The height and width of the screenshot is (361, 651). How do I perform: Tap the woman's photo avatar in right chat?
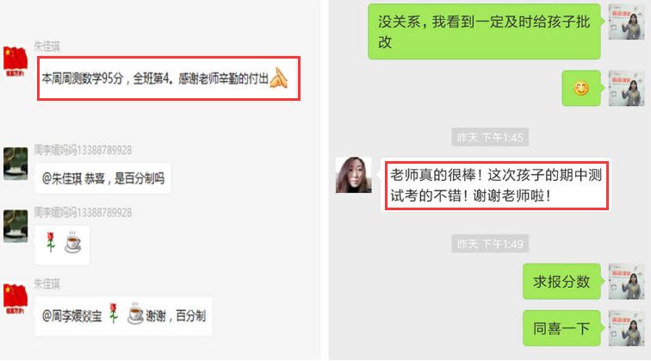click(x=353, y=175)
